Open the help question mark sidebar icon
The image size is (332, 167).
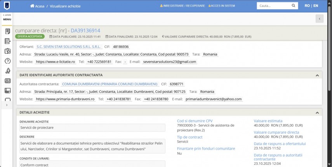click(7, 61)
